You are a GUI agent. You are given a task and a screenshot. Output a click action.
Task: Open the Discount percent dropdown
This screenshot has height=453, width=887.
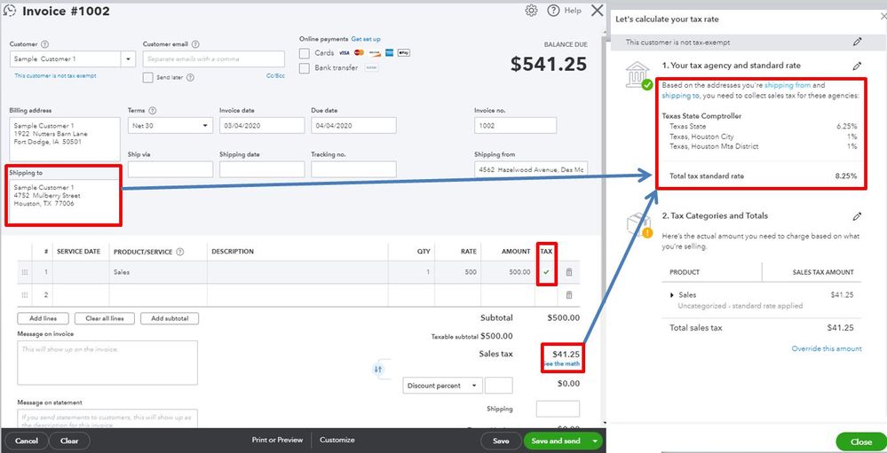click(x=442, y=386)
